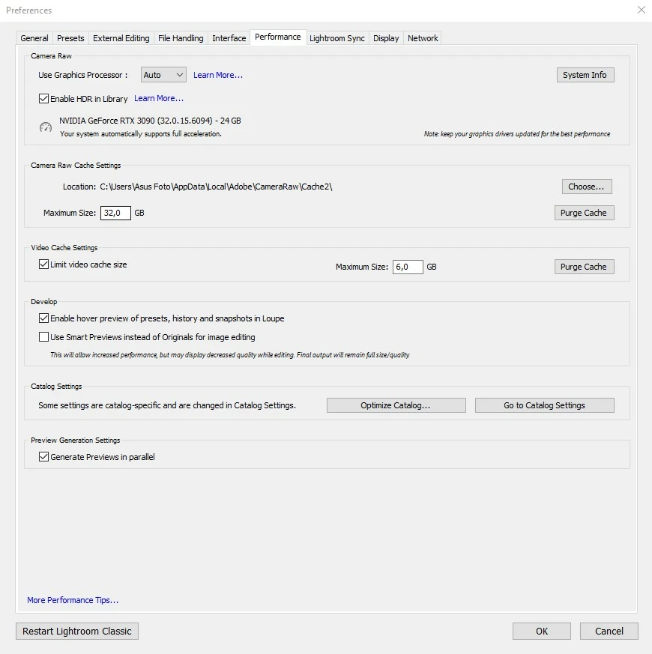Purge the video cache
Image resolution: width=652 pixels, height=654 pixels.
[x=584, y=267]
